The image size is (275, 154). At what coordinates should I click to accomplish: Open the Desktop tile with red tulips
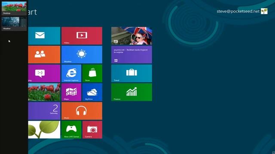pos(44,92)
